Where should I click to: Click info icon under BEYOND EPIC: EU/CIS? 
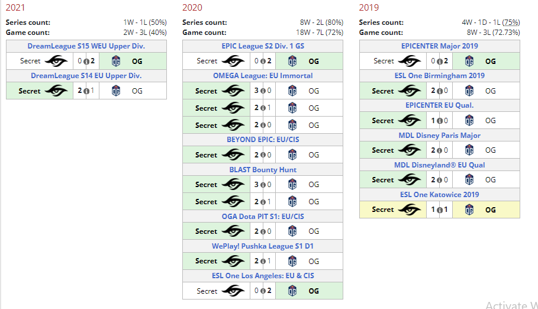(263, 155)
